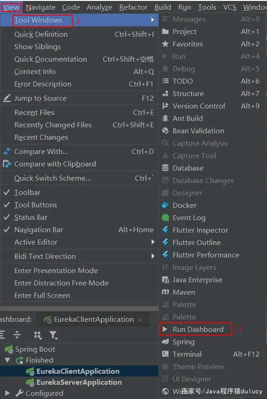Click the Database cylinder icon

tap(165, 168)
